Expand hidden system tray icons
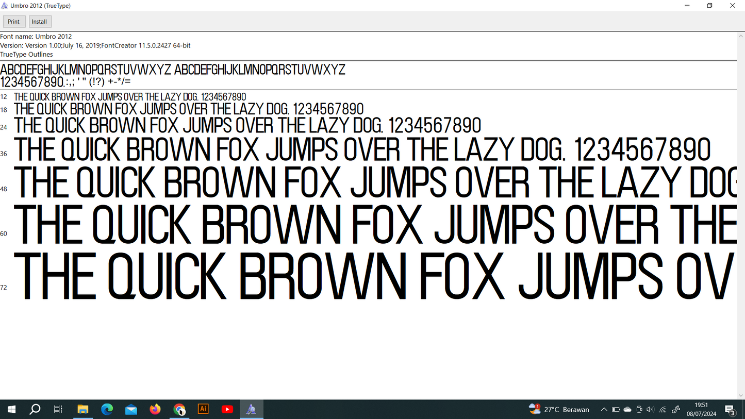Screen dimensions: 745x419 (603, 409)
